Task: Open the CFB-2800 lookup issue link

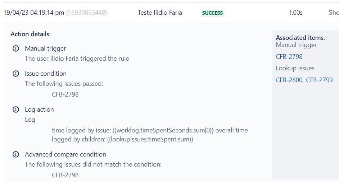Action: (x=289, y=80)
